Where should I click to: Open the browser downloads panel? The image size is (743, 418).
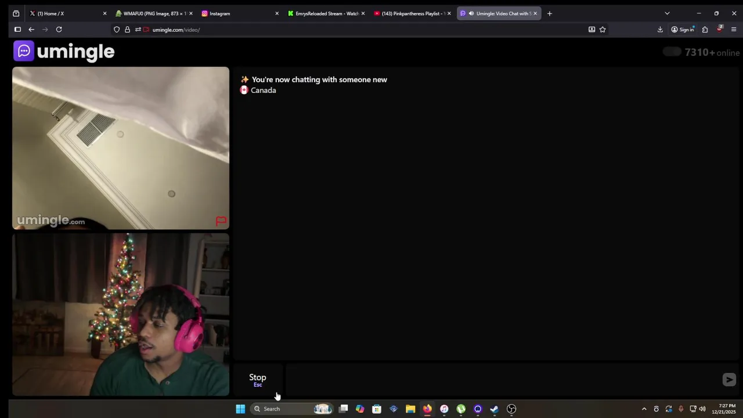click(x=660, y=30)
